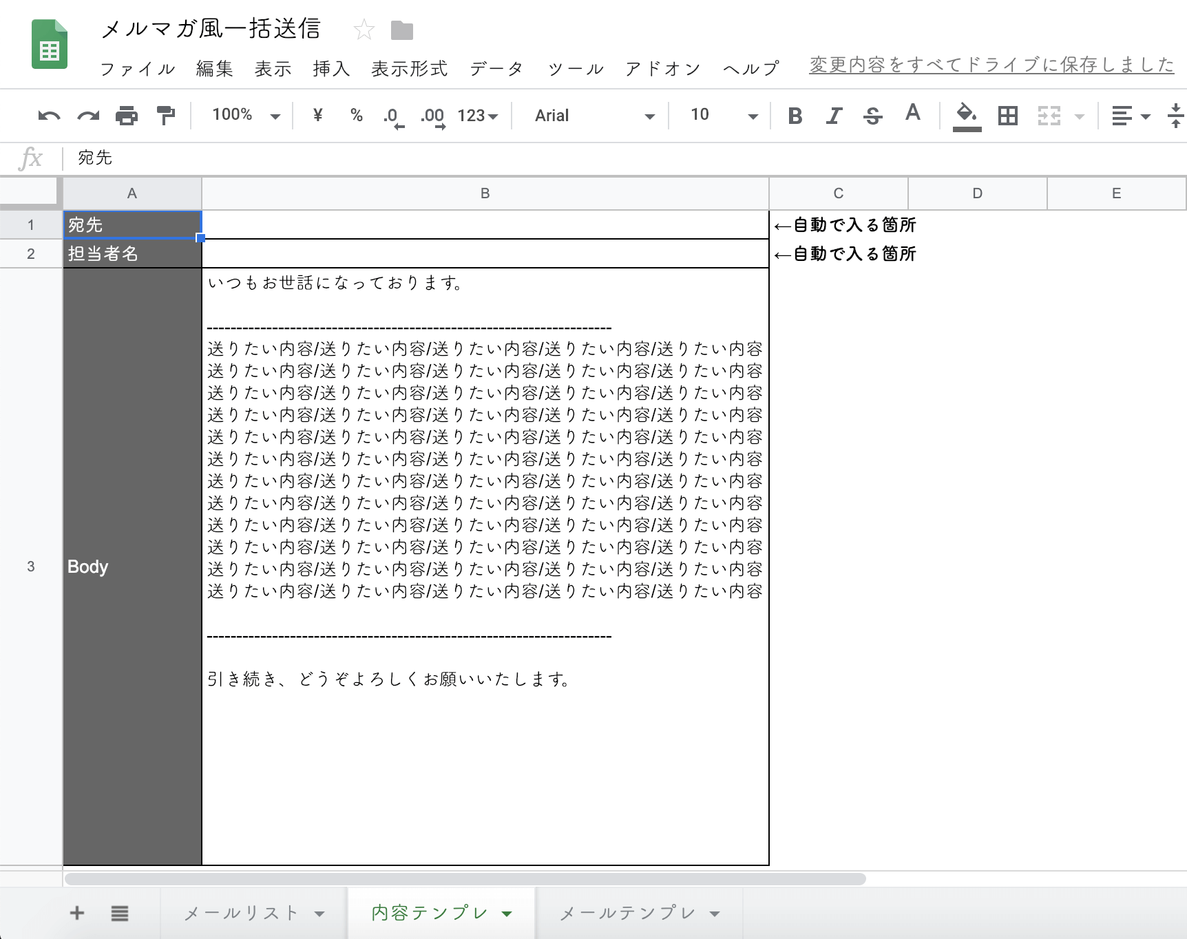Click the undo arrow icon
Viewport: 1187px width, 939px height.
pos(49,116)
